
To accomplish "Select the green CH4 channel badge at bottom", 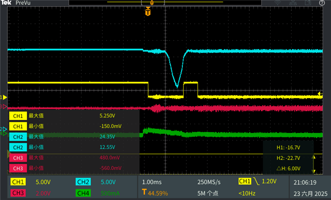I will click(x=83, y=193).
